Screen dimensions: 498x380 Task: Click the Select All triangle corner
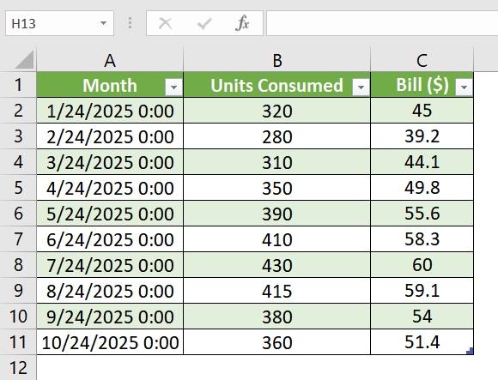(x=24, y=60)
